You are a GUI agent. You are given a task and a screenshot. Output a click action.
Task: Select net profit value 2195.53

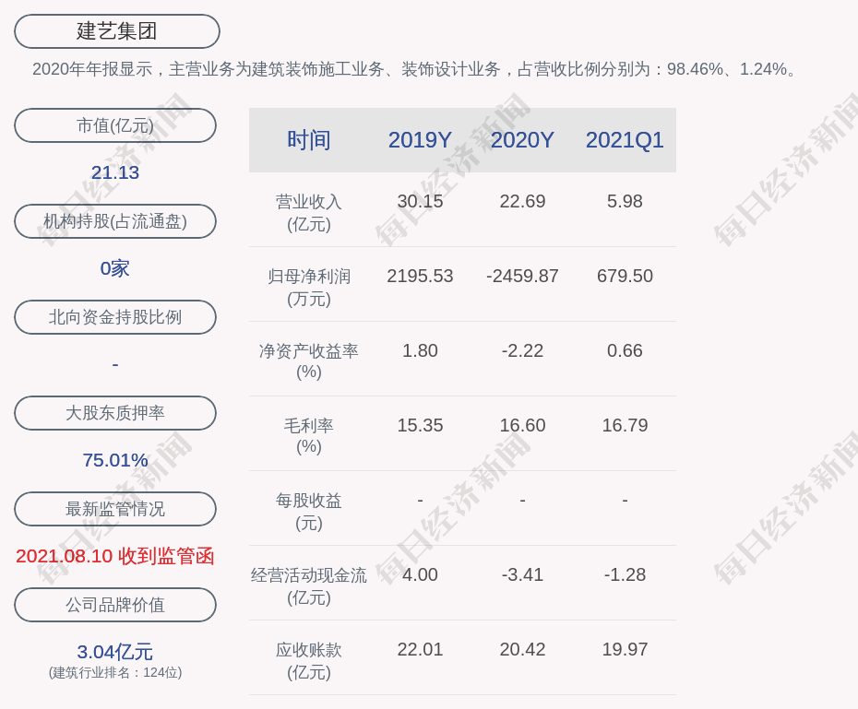pyautogui.click(x=420, y=276)
